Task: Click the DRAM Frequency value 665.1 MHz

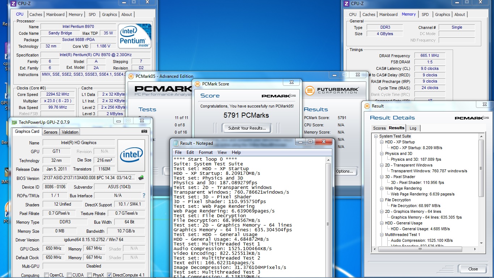Action: 430,55
